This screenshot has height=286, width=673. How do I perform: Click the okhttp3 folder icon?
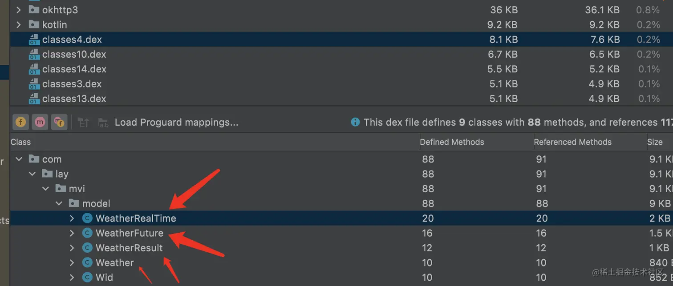pyautogui.click(x=34, y=9)
